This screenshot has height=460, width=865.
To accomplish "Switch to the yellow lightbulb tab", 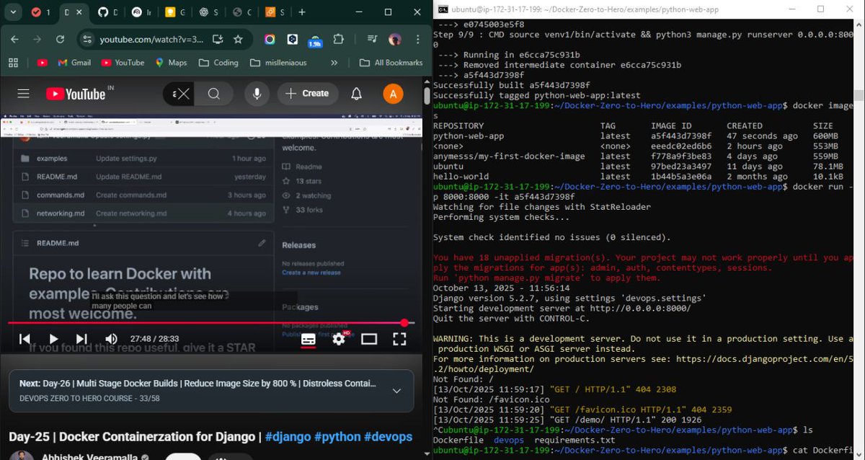I will (174, 12).
